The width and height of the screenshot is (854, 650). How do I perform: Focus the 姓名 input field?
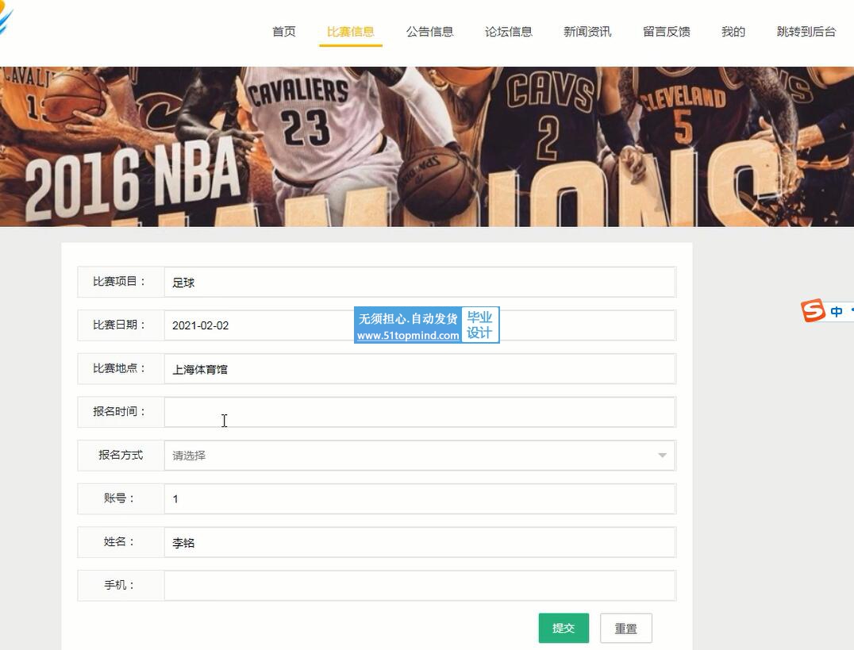click(x=420, y=542)
